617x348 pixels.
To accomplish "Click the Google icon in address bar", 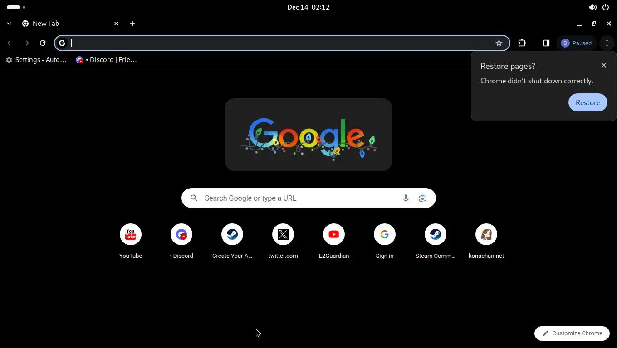I will [62, 43].
